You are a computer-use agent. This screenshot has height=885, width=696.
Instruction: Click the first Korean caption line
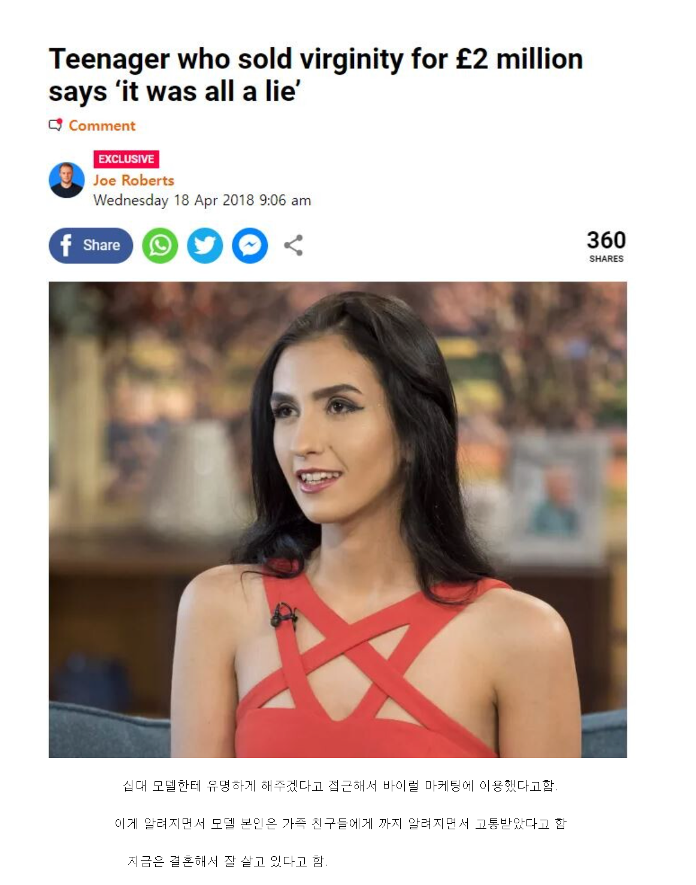point(340,786)
